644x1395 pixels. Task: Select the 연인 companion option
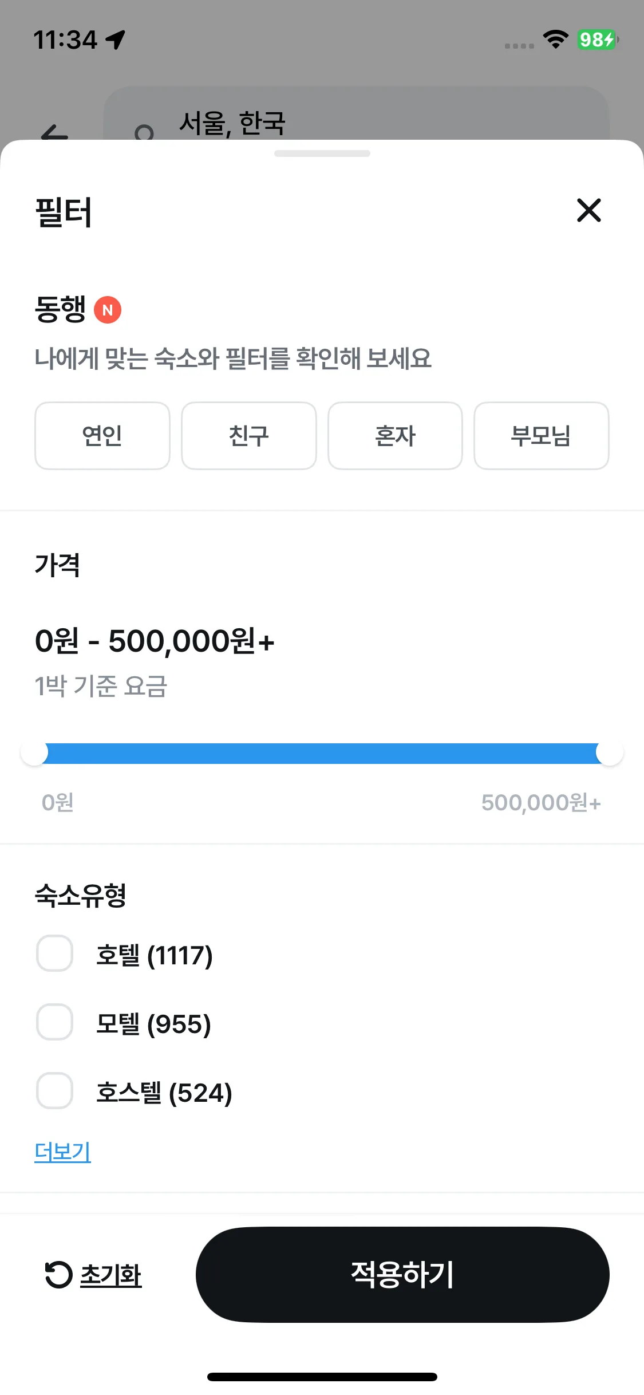coord(102,436)
